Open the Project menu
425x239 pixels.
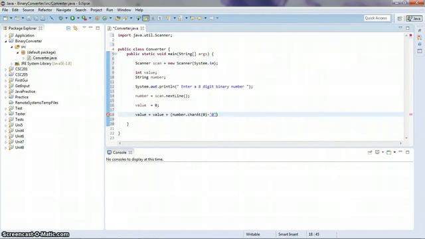click(x=96, y=10)
